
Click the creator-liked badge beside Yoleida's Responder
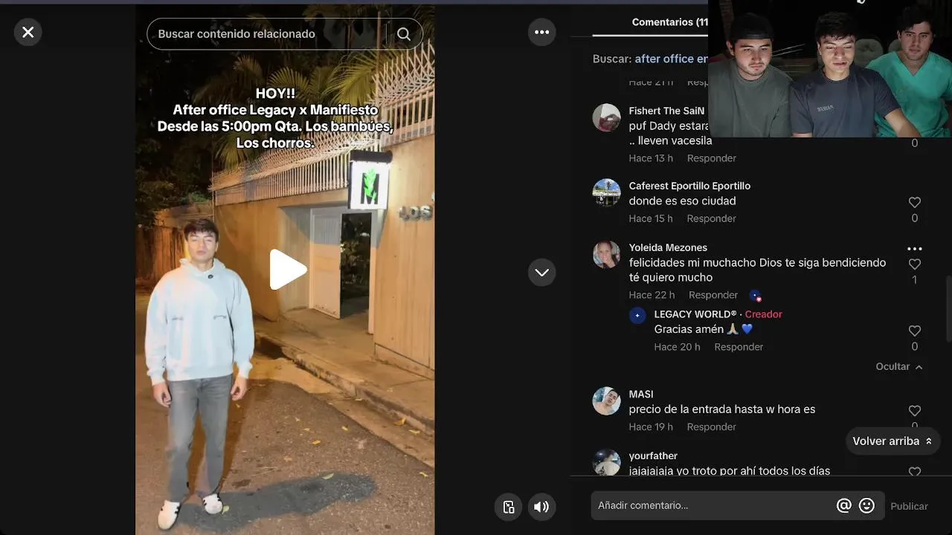coord(756,296)
